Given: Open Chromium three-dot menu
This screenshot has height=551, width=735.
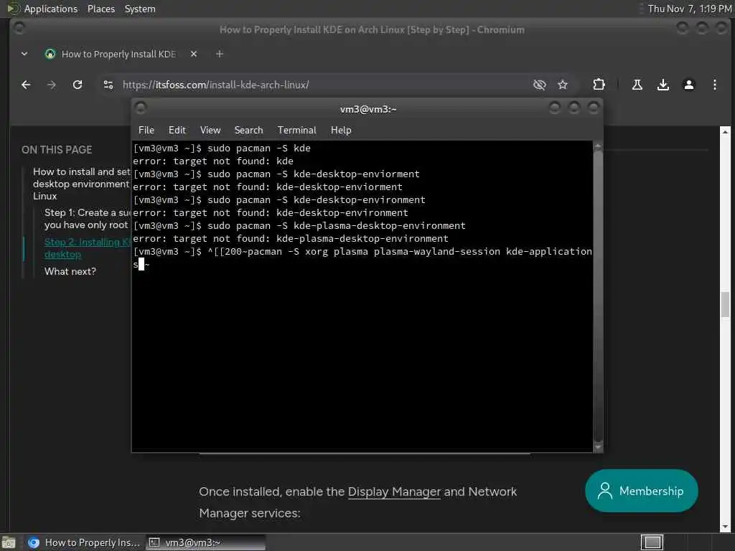Looking at the screenshot, I should coord(714,85).
